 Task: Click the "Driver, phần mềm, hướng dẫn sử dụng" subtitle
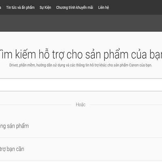tap(81, 65)
